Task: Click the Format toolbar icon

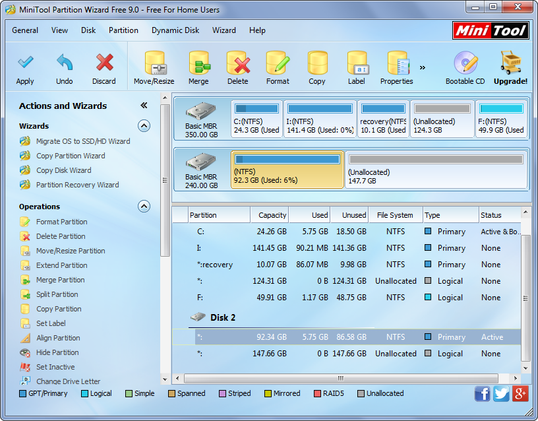Action: 278,63
